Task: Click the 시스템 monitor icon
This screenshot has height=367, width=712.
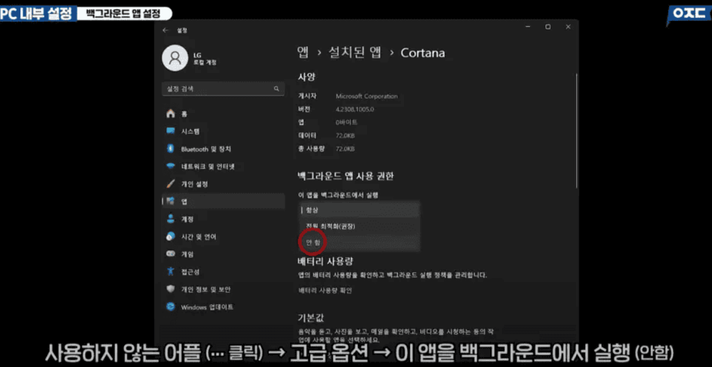Action: point(171,132)
